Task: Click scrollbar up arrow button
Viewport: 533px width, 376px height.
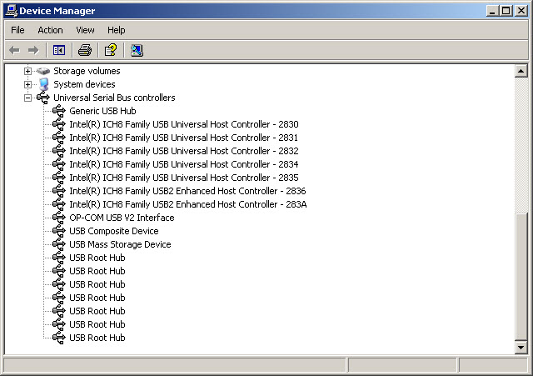Action: click(x=521, y=71)
